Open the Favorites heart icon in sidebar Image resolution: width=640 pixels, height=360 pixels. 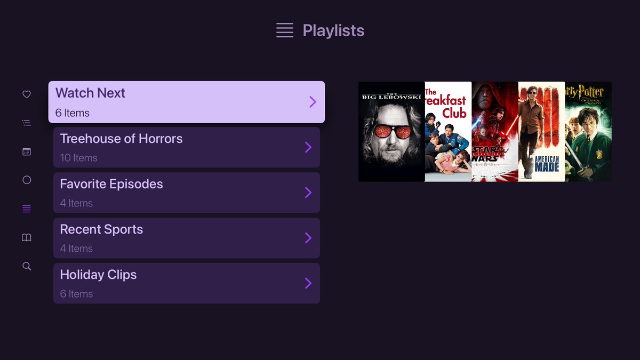click(x=27, y=94)
